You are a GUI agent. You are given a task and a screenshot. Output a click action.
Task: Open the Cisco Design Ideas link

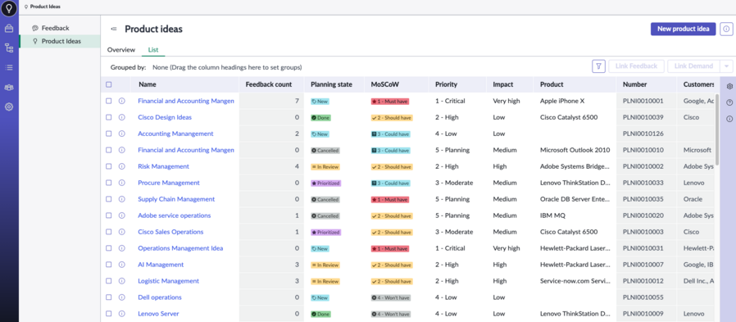click(x=165, y=117)
